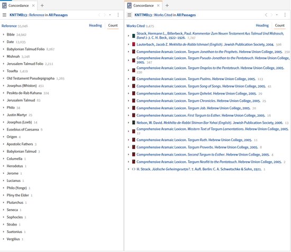Screen dimensions: 291x252
Task: Click the KNTTMB13 link in left panel header
Action: [18, 15]
